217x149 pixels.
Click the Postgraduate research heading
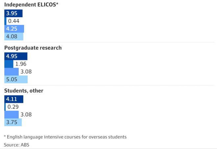[x=33, y=48]
